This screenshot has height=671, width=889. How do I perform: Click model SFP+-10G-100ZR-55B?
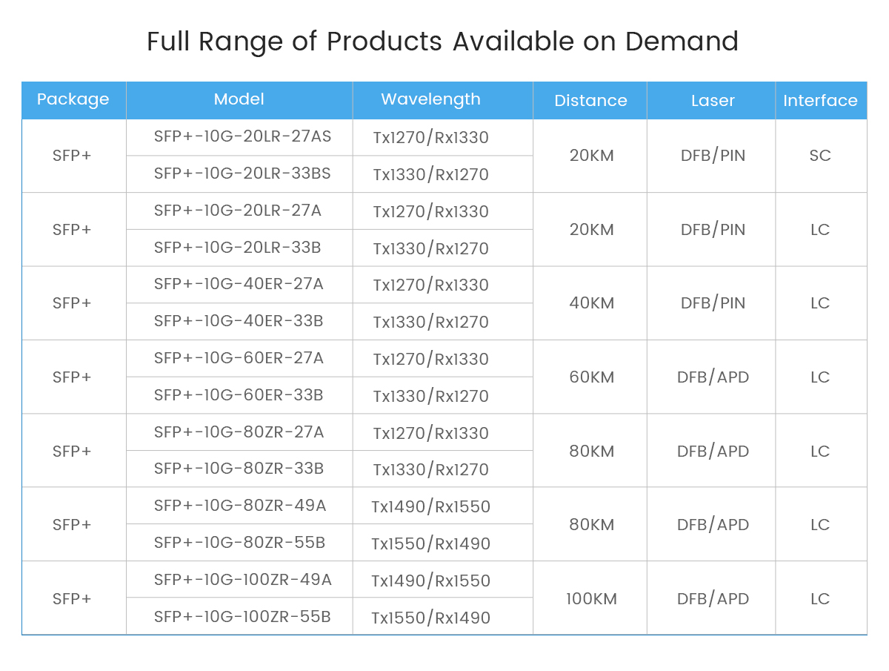point(242,616)
